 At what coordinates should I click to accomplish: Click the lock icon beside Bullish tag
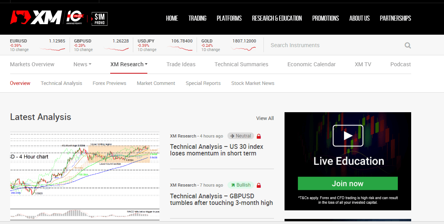(258, 185)
